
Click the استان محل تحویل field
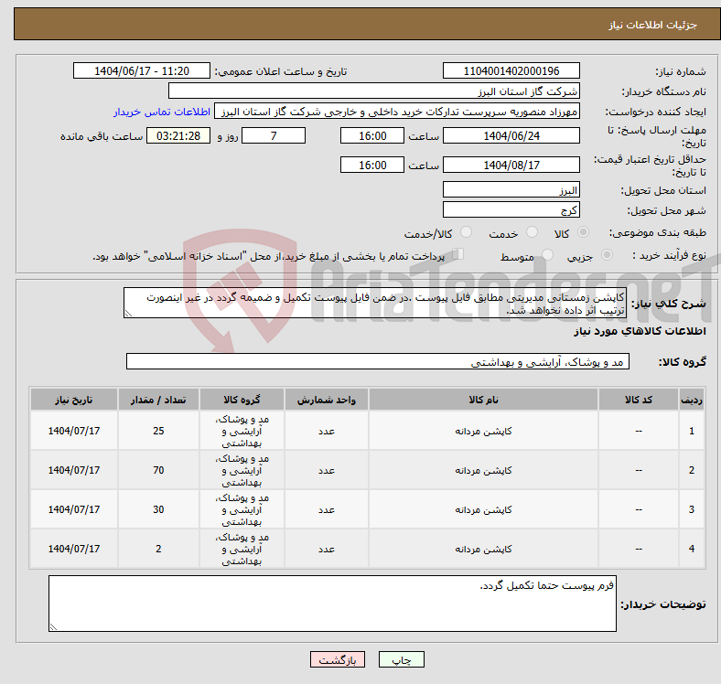coord(511,190)
